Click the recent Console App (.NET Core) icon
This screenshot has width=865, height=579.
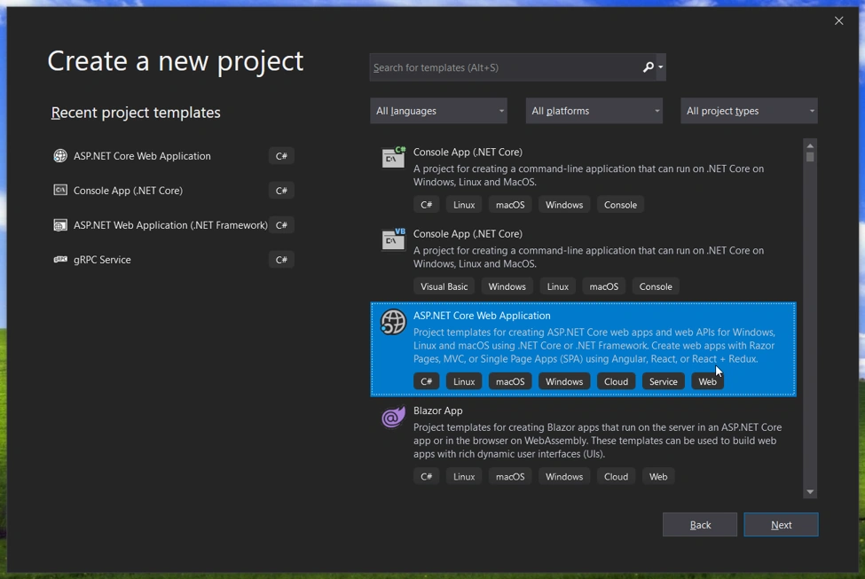(60, 191)
